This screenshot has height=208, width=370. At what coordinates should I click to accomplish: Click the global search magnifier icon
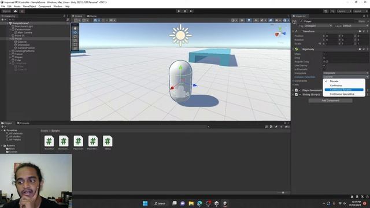pos(332,11)
